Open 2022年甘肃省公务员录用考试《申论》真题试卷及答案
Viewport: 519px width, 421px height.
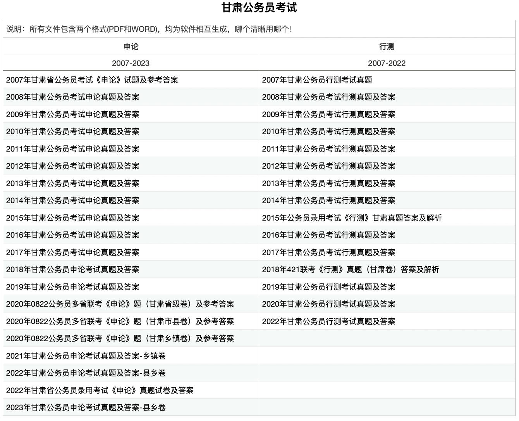[x=100, y=390]
